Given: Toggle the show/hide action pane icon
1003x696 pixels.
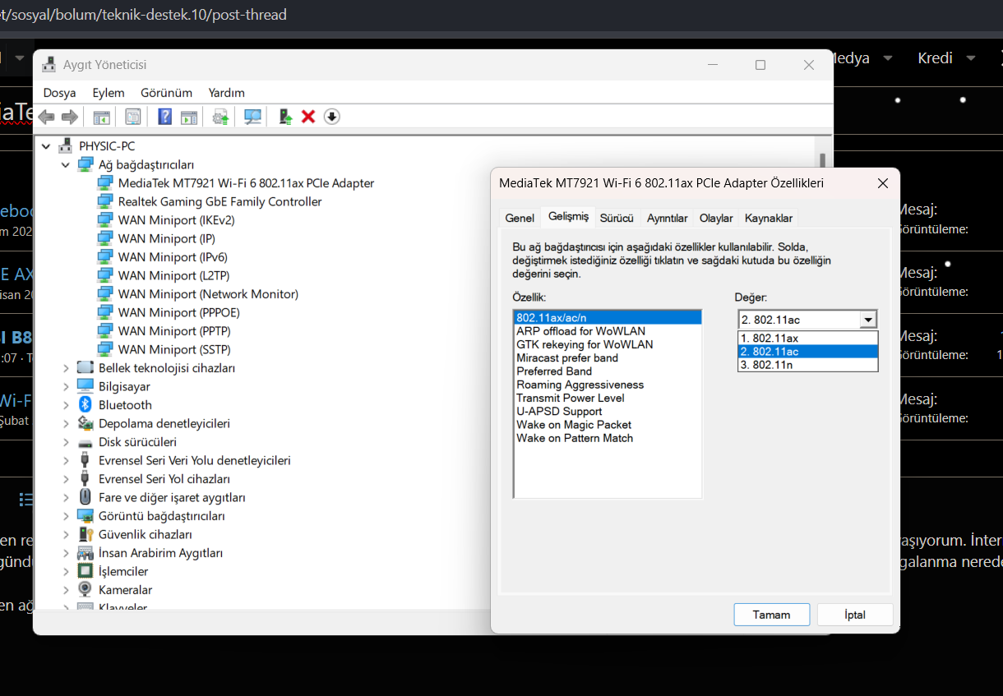Looking at the screenshot, I should pos(189,117).
